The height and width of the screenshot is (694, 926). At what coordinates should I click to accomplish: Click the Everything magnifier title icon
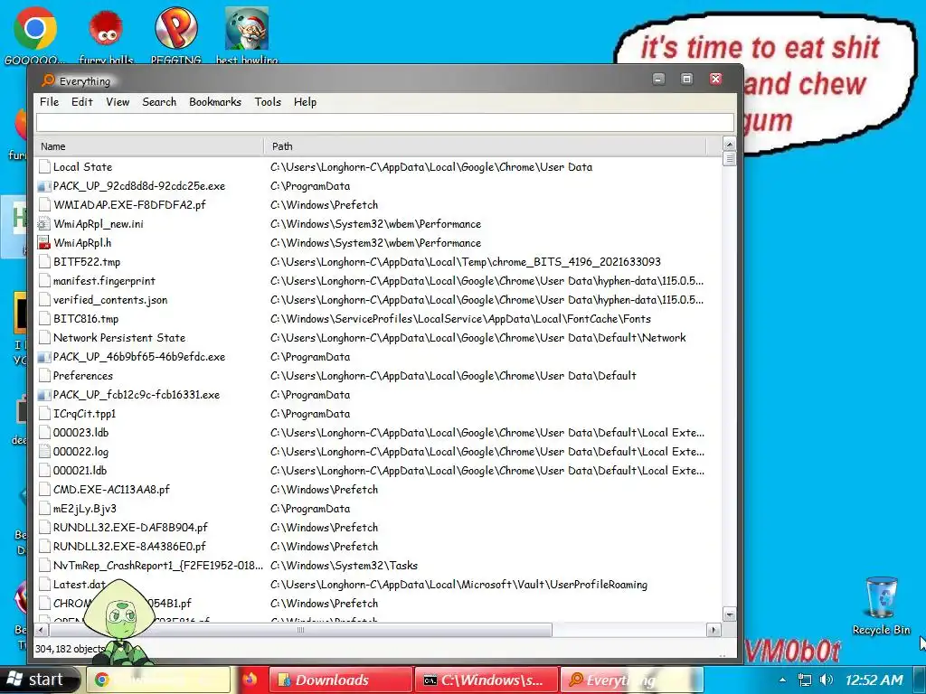[x=49, y=80]
